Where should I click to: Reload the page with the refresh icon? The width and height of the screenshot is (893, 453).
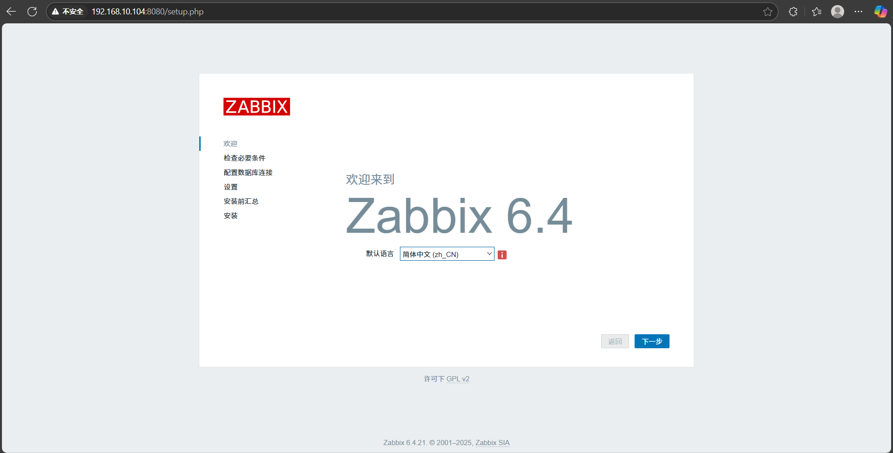tap(32, 12)
